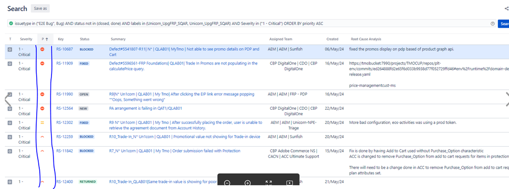Screen dimensions: 509x189
Task: Open issue key RS-10687
Action: [x=65, y=49]
